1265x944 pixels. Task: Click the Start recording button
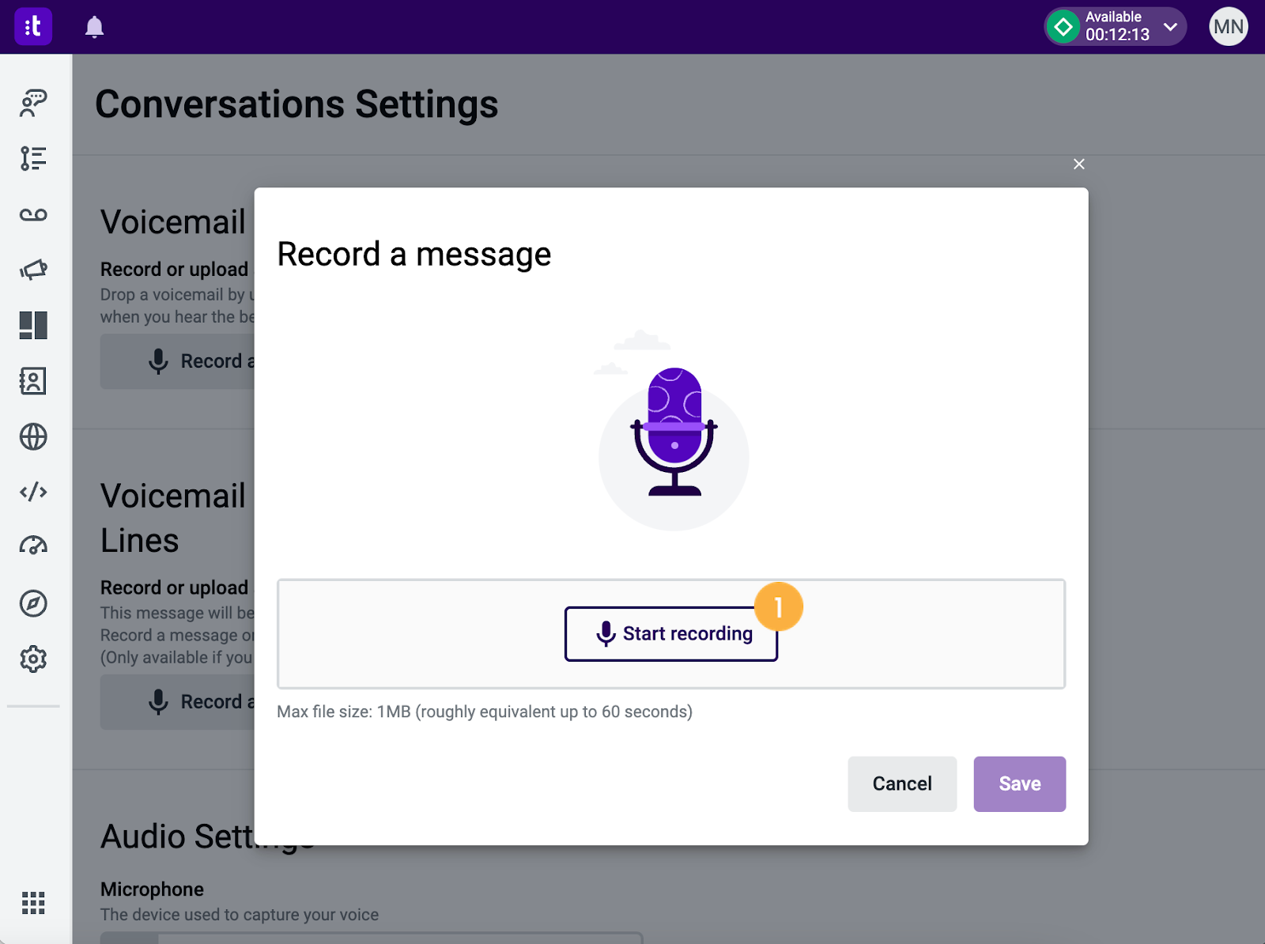click(x=671, y=634)
